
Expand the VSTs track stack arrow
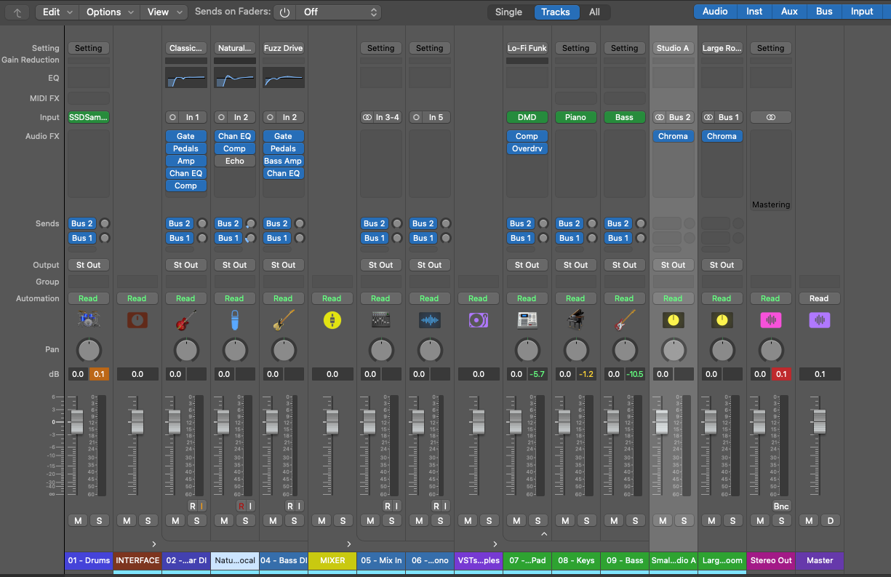(x=495, y=544)
